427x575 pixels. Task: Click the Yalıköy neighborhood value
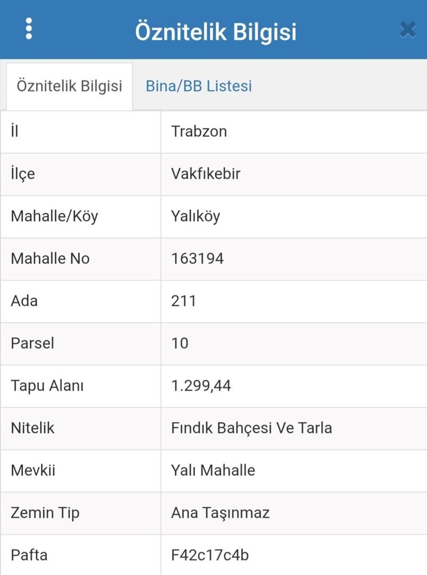coord(195,216)
